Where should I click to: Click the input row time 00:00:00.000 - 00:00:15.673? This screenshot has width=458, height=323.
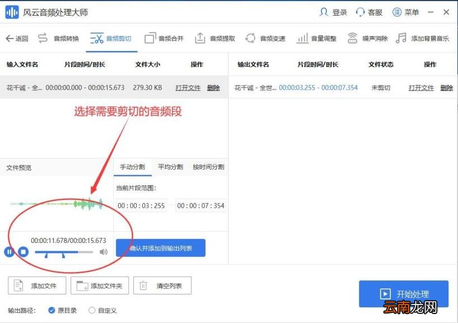(x=85, y=88)
